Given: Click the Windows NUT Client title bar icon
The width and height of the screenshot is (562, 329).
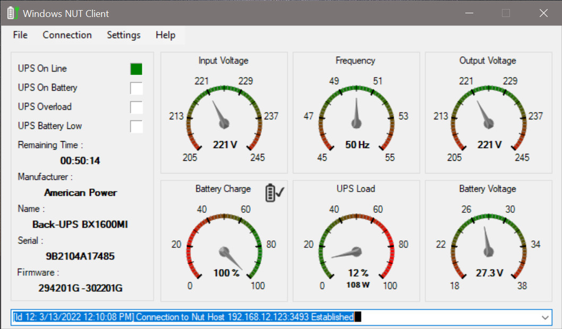Looking at the screenshot, I should [x=13, y=13].
